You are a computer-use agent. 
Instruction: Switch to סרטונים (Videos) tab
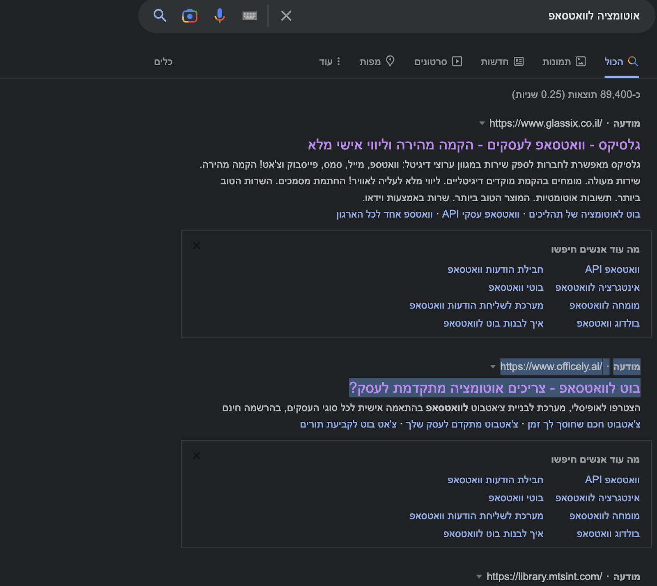[x=438, y=62]
